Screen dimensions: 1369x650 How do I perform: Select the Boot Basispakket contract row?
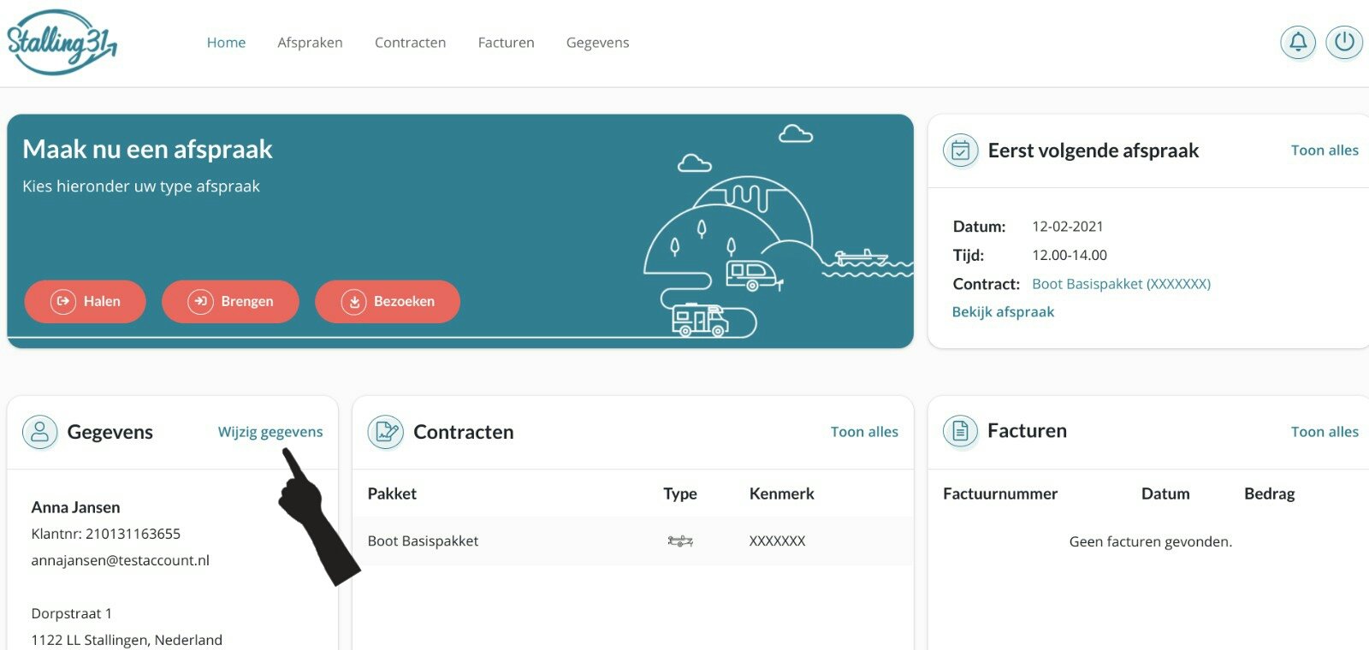pos(632,541)
